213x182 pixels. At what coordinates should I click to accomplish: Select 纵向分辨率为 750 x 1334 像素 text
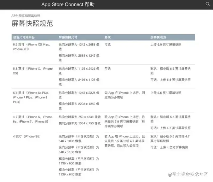[x=80, y=117]
